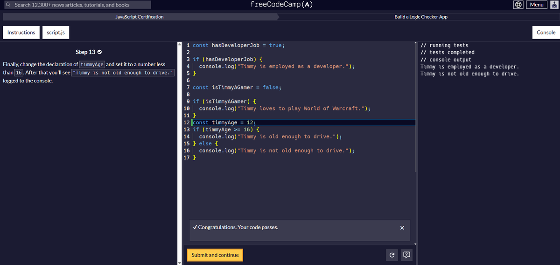Reset the code with the reset icon

click(x=392, y=255)
